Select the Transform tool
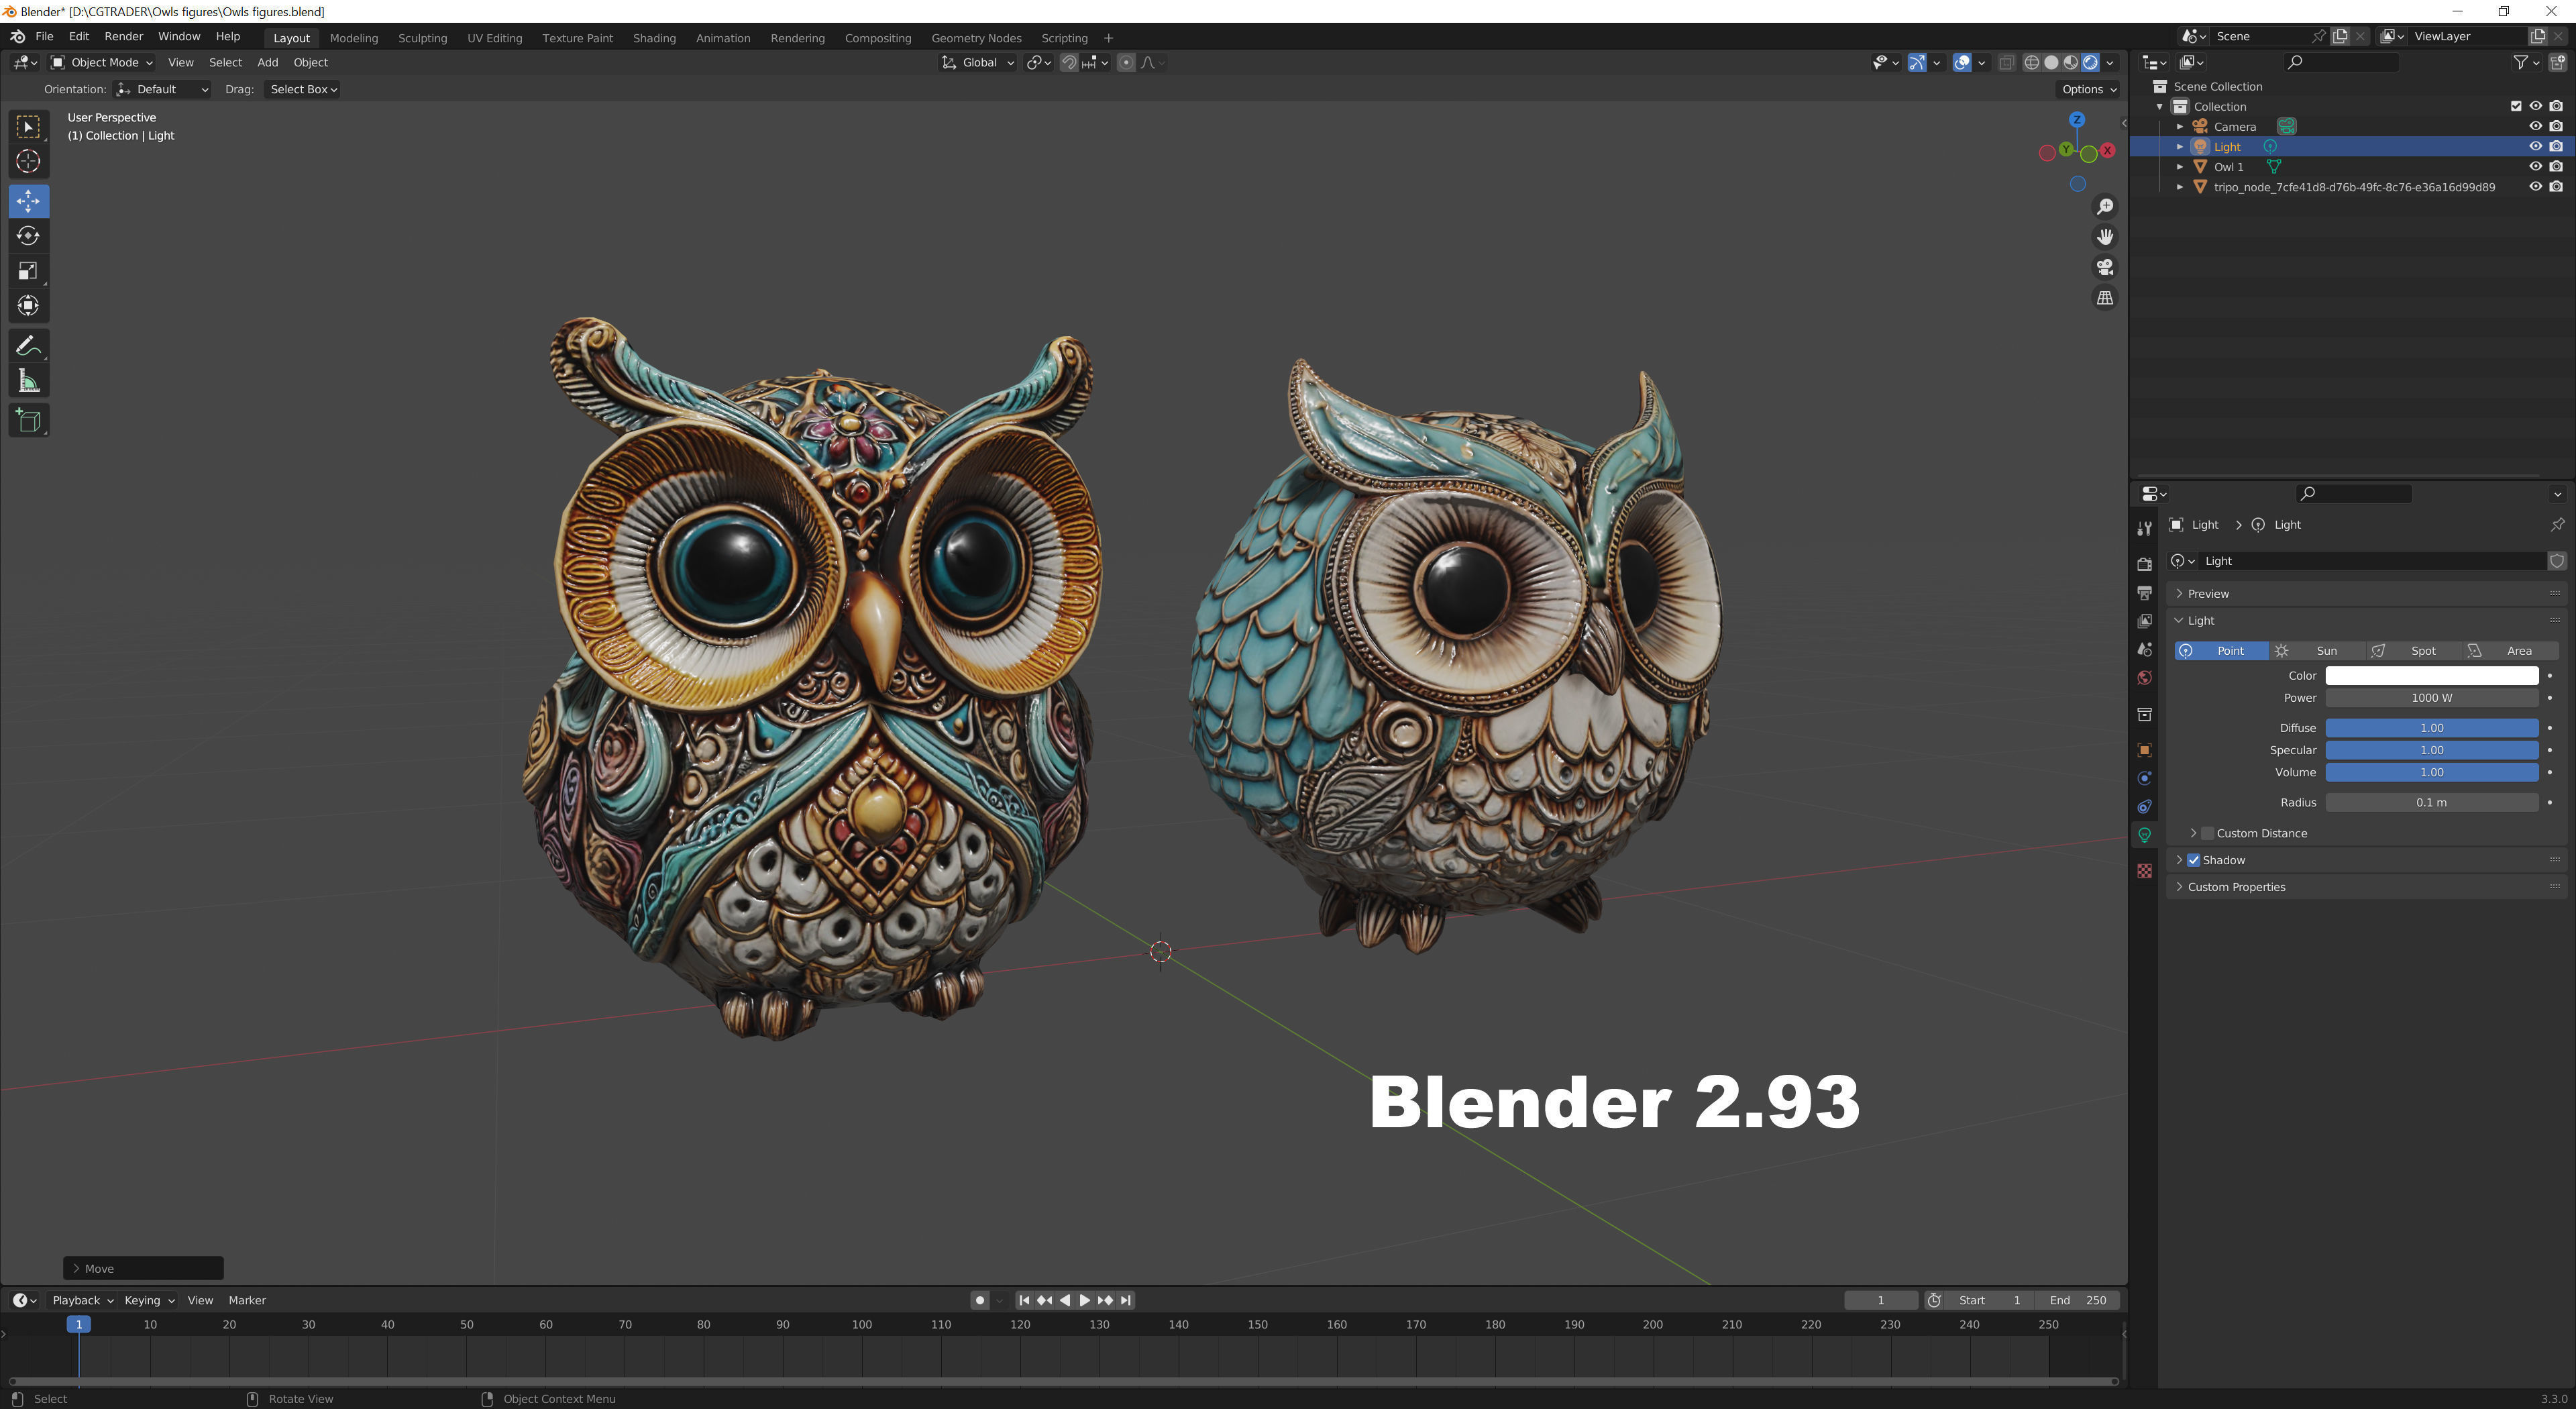The width and height of the screenshot is (2576, 1409). 28,306
